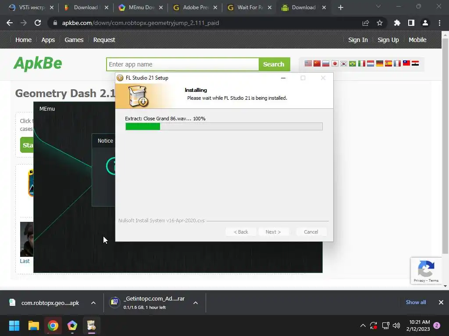Viewport: 449px width, 336px height.
Task: Select the United States flag language
Action: (308, 63)
